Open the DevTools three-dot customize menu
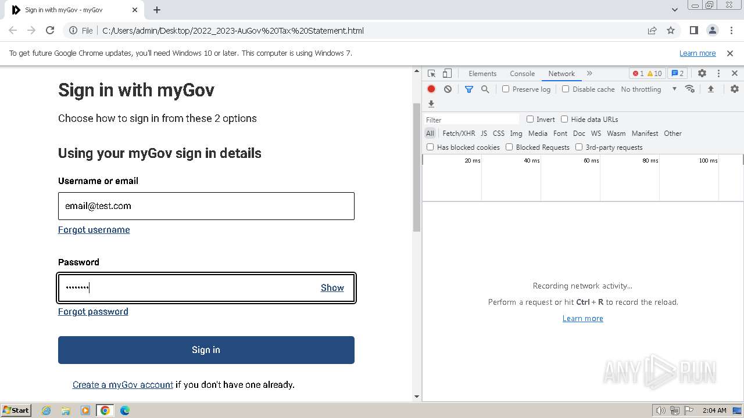This screenshot has height=418, width=744. coord(718,73)
